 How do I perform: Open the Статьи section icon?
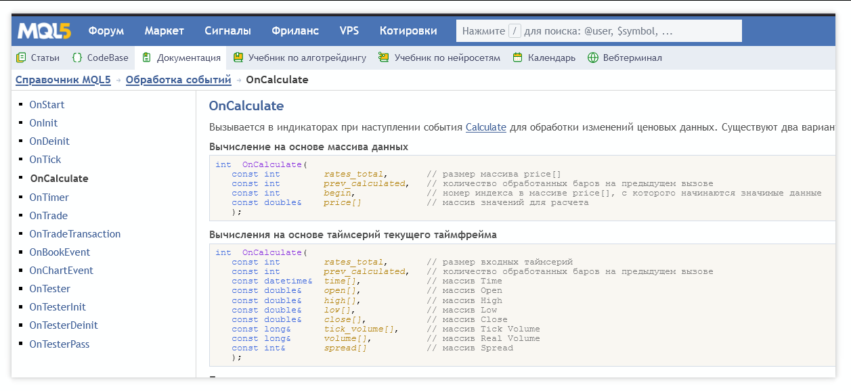click(x=21, y=58)
